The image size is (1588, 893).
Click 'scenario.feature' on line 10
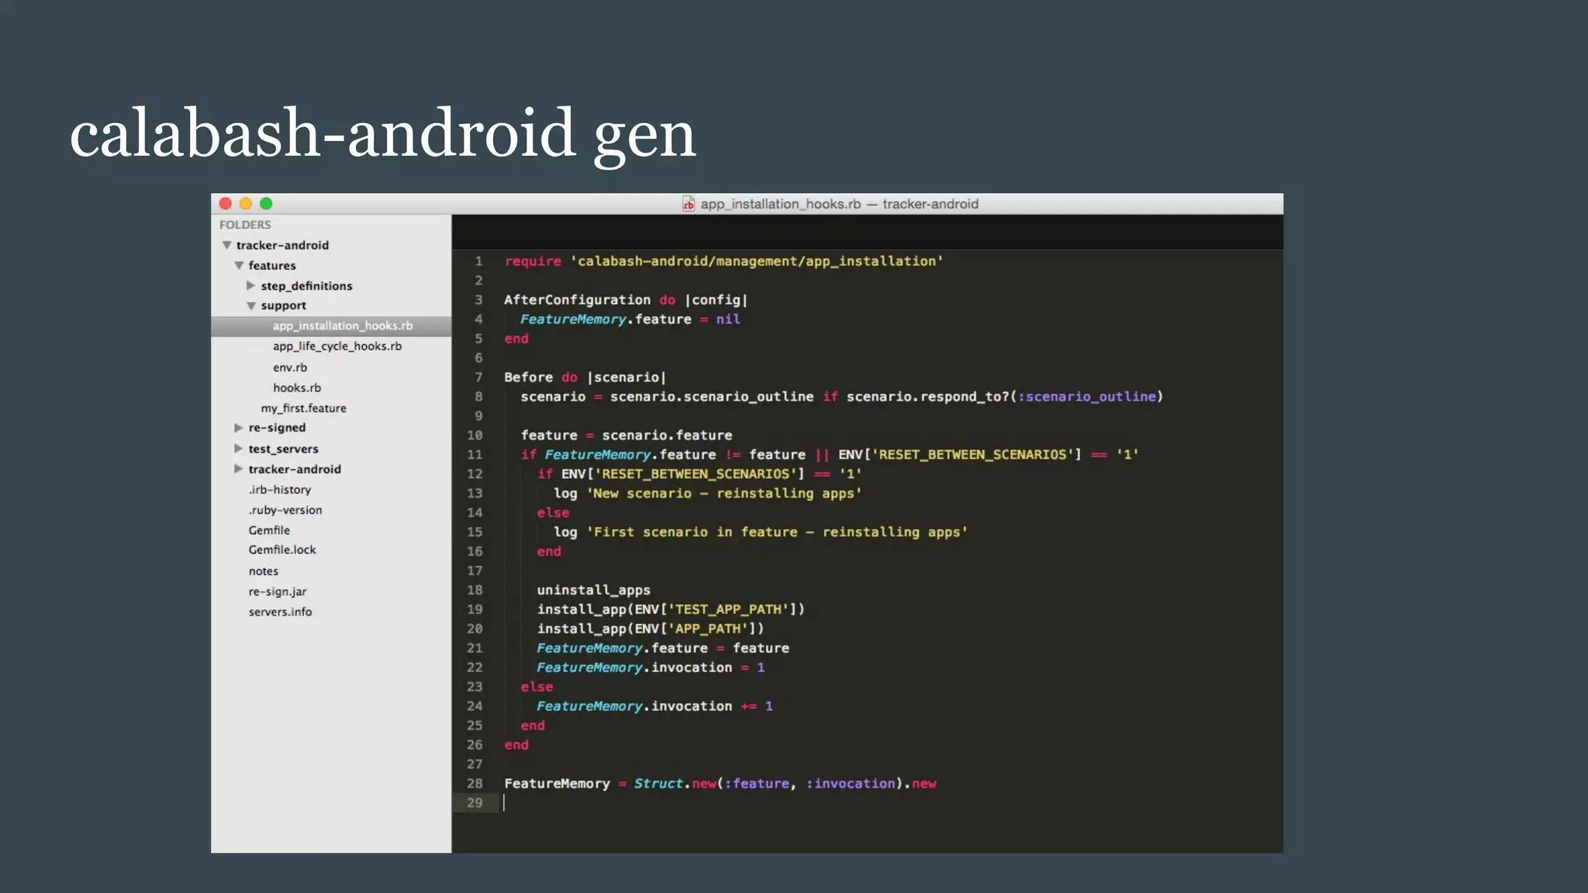tap(667, 436)
